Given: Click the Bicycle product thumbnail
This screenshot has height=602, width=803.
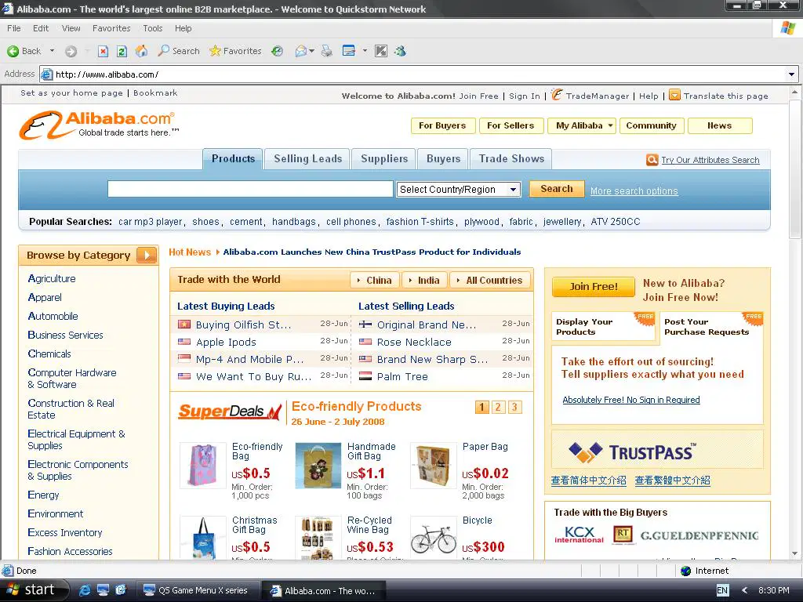Looking at the screenshot, I should tap(433, 538).
